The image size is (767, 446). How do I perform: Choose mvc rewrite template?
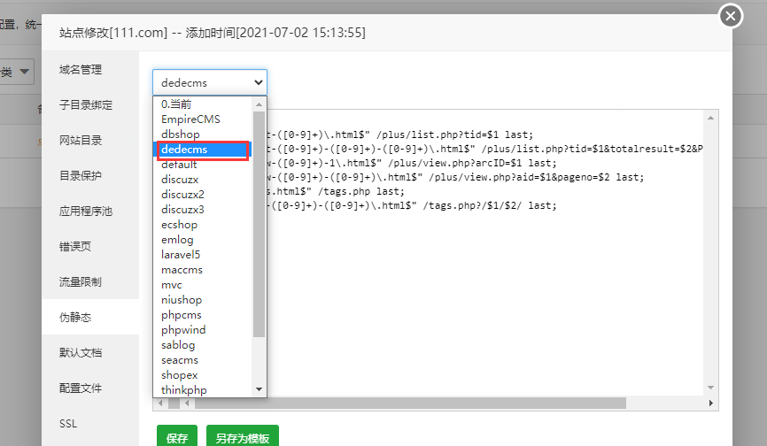tap(203, 285)
